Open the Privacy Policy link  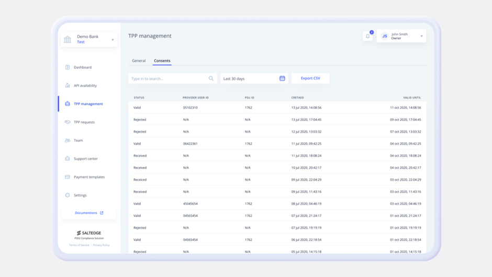pyautogui.click(x=101, y=245)
